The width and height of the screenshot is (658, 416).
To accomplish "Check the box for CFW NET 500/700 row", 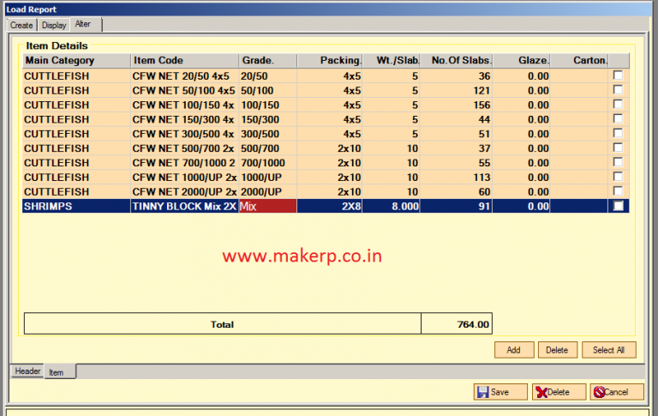I will coord(618,148).
